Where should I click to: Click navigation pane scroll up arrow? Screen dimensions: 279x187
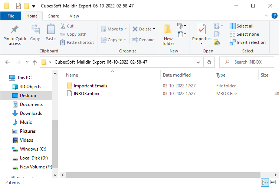pyautogui.click(x=55, y=74)
